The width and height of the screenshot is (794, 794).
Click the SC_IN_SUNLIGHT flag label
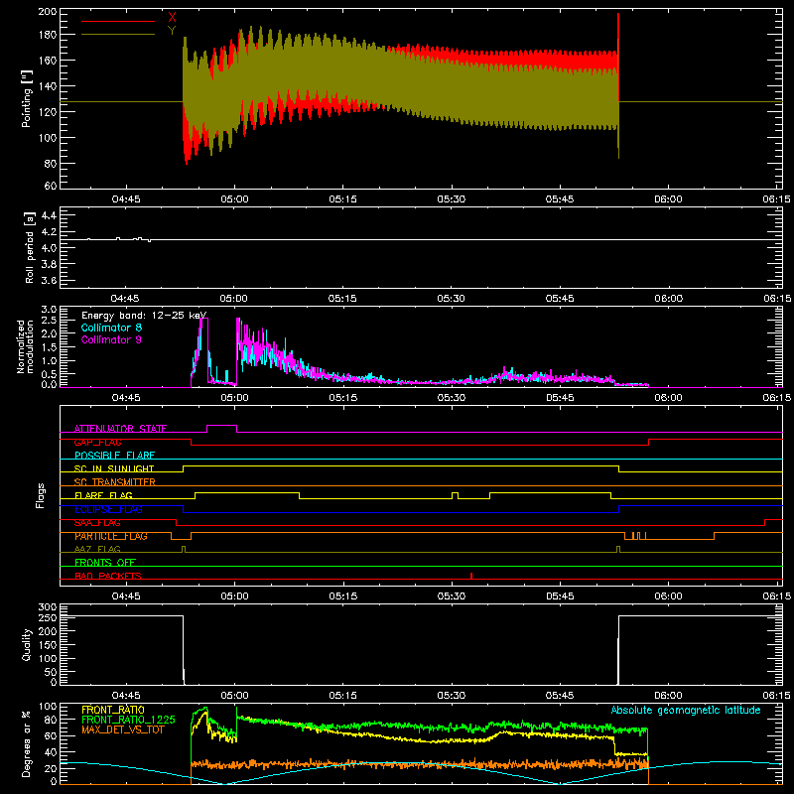click(114, 468)
